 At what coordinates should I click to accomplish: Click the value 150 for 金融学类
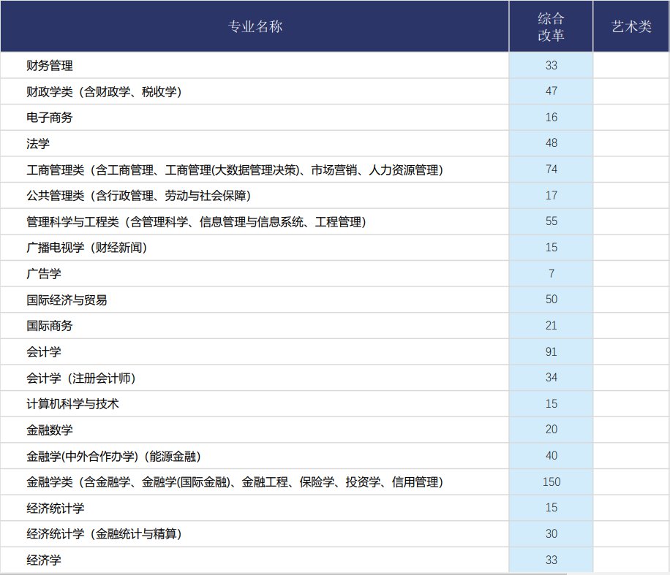pos(551,481)
